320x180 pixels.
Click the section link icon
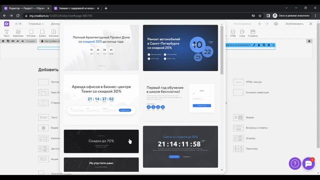coord(13,41)
